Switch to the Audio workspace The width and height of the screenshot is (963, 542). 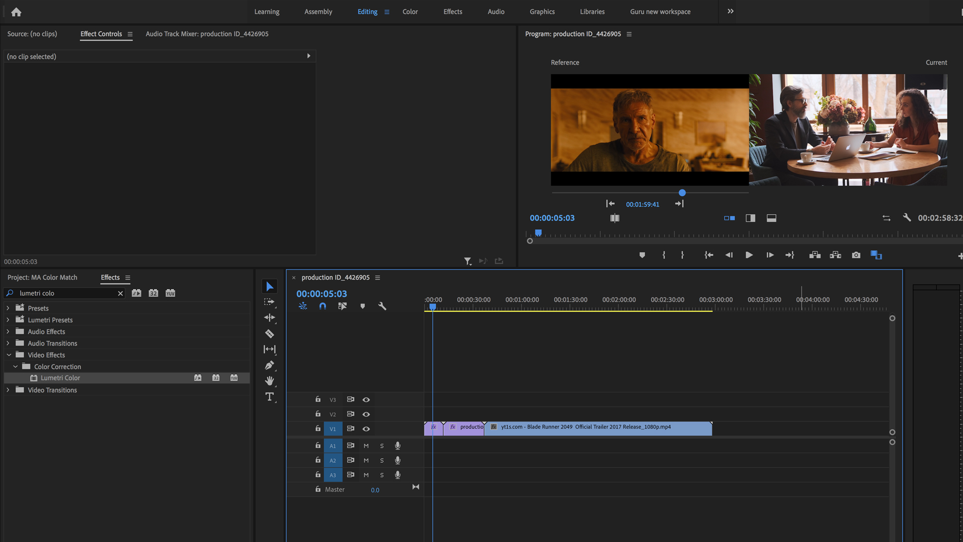(x=496, y=12)
